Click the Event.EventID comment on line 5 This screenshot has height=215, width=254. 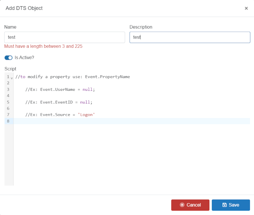tap(59, 102)
